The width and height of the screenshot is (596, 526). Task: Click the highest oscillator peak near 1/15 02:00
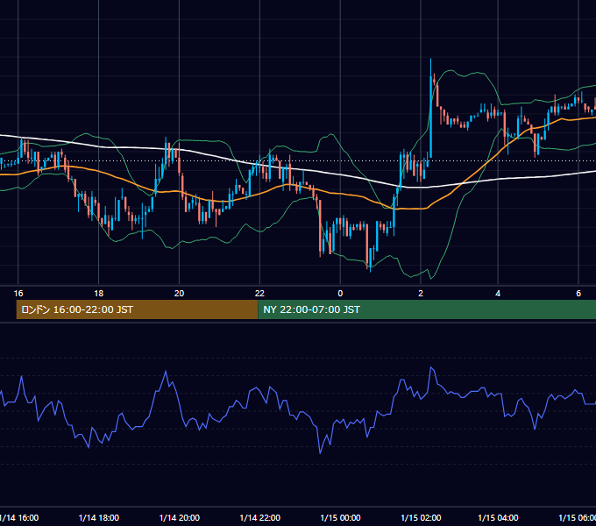coord(431,367)
